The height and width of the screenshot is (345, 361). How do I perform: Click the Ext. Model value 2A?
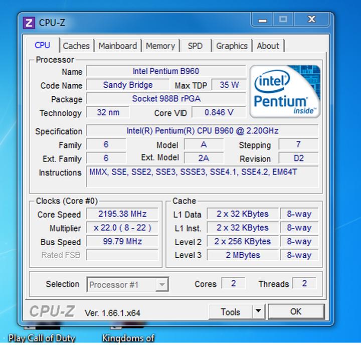tap(204, 158)
